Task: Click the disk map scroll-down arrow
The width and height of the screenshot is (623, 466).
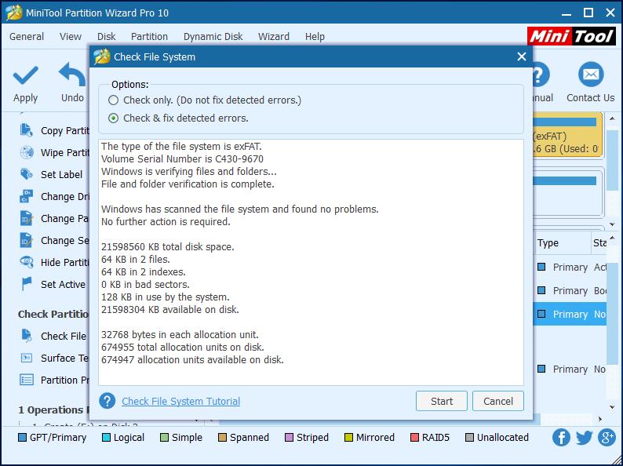Action: pos(612,224)
